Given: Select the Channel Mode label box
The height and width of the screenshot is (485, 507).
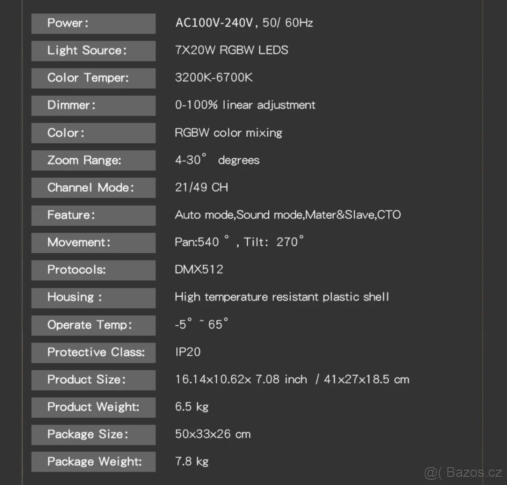Looking at the screenshot, I should click(x=93, y=188).
